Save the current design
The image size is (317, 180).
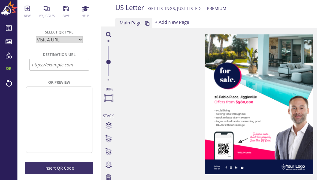[66, 12]
